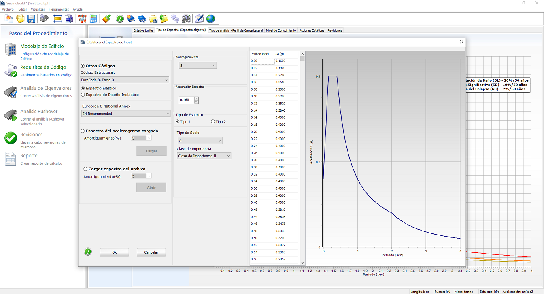This screenshot has height=294, width=544.
Task: Click the chat bubbles forum icon
Action: (x=175, y=19)
